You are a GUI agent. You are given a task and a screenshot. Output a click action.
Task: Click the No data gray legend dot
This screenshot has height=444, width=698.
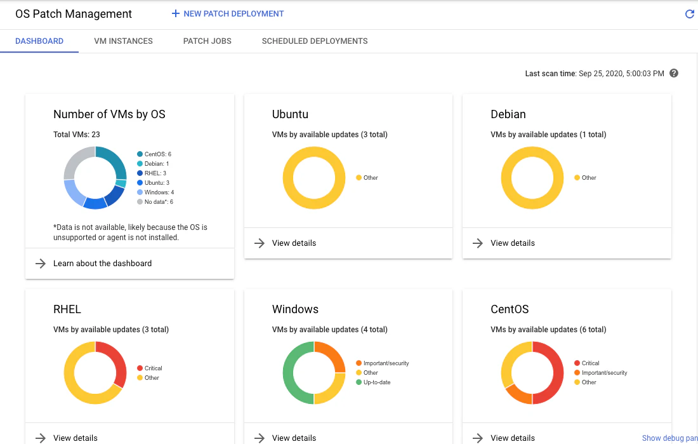pos(140,202)
